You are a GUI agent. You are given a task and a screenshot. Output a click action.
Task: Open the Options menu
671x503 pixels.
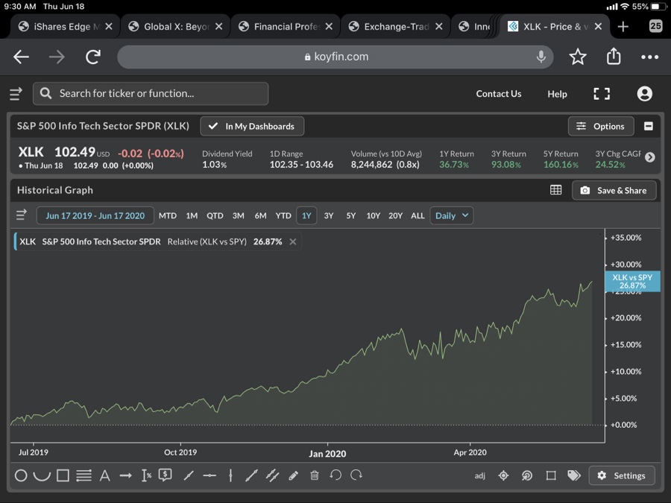(601, 126)
